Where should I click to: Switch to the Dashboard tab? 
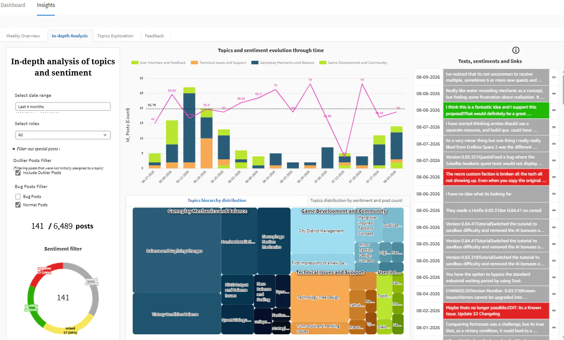13,5
